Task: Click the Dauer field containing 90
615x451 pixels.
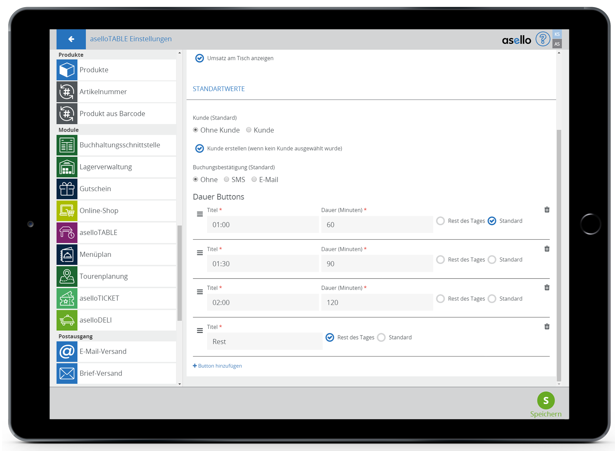Action: click(x=377, y=264)
